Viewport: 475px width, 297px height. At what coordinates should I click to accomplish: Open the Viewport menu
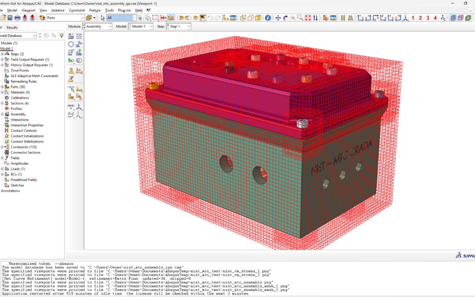[29, 10]
